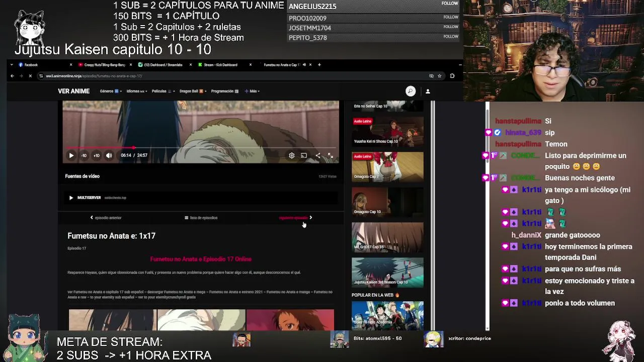Expand the Idiomas menu
This screenshot has width=644, height=362.
tap(137, 91)
